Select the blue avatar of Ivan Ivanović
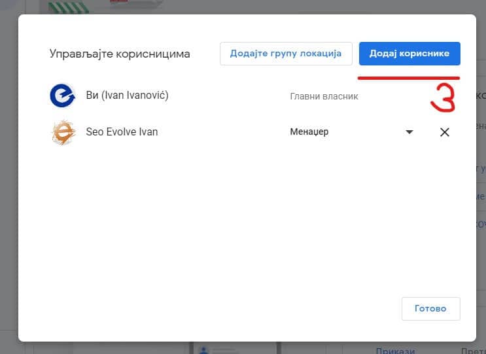The height and width of the screenshot is (354, 486). tap(63, 96)
